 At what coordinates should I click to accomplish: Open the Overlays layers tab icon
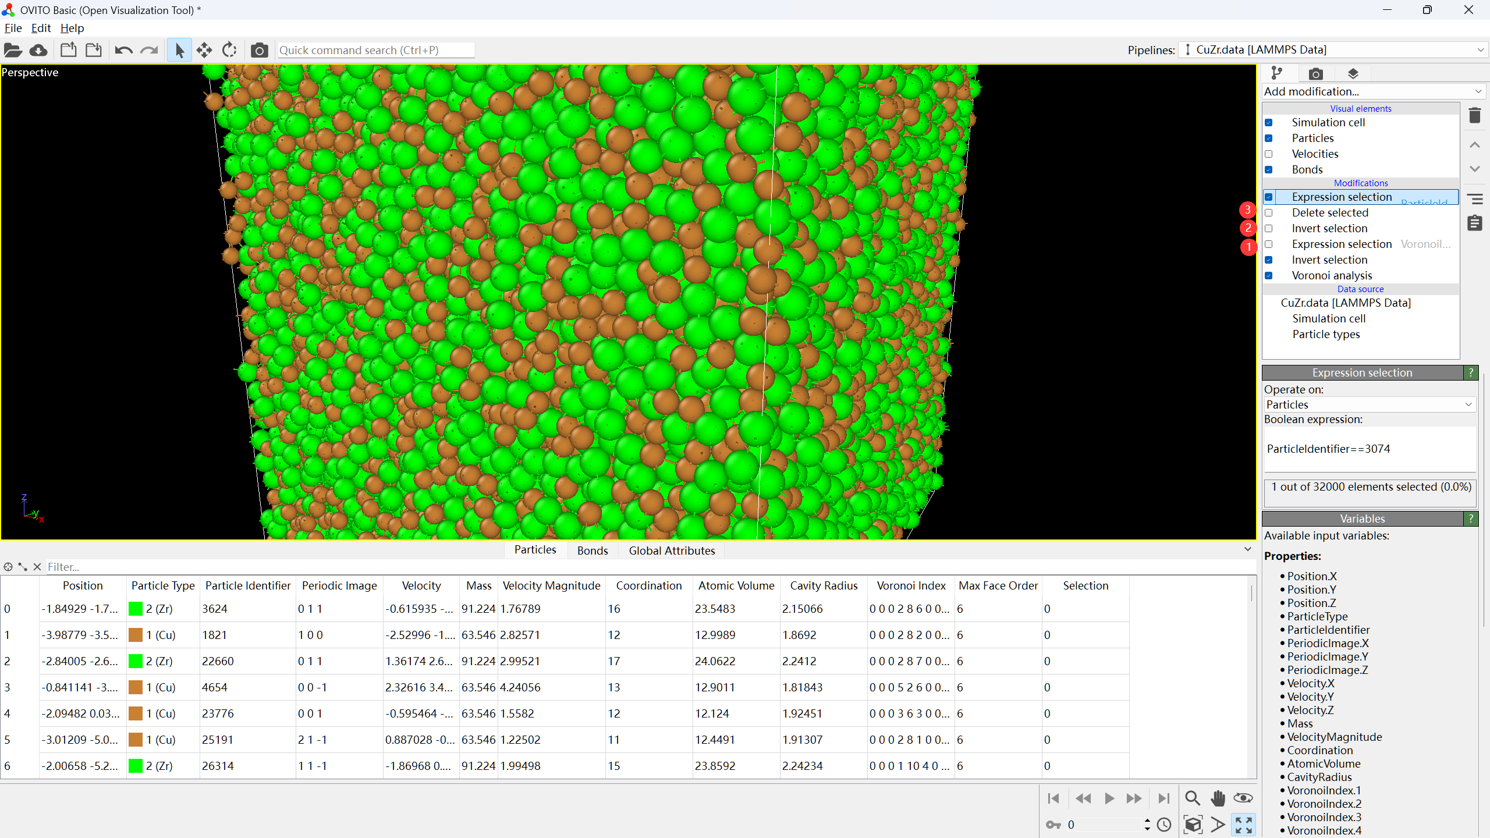coord(1353,74)
